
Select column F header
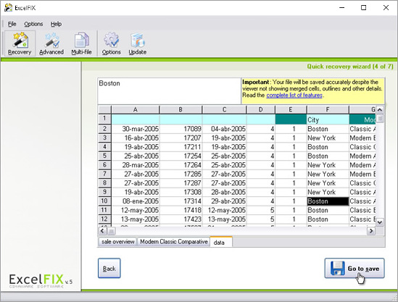328,109
